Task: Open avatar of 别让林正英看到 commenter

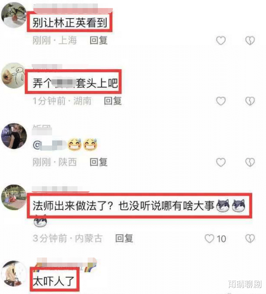Action: coord(14,15)
